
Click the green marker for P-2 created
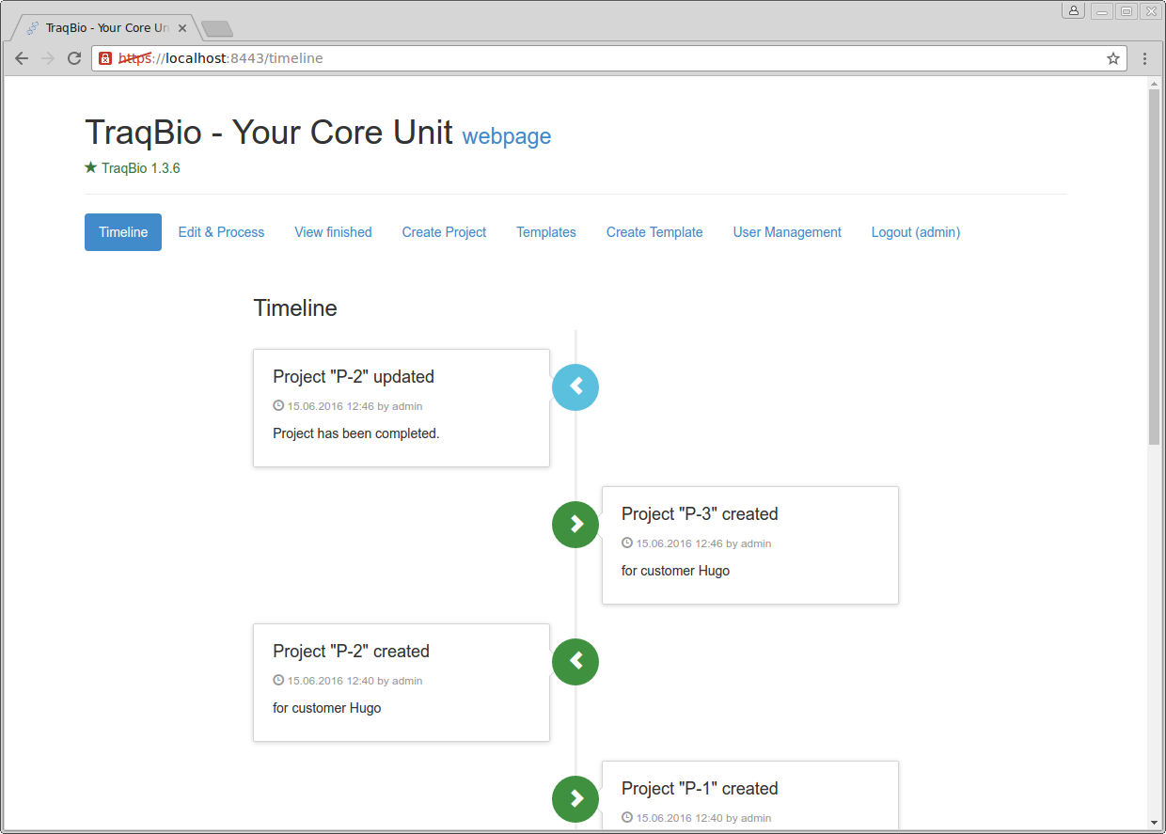[575, 661]
